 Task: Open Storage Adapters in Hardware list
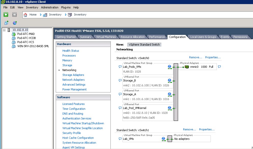[73, 75]
